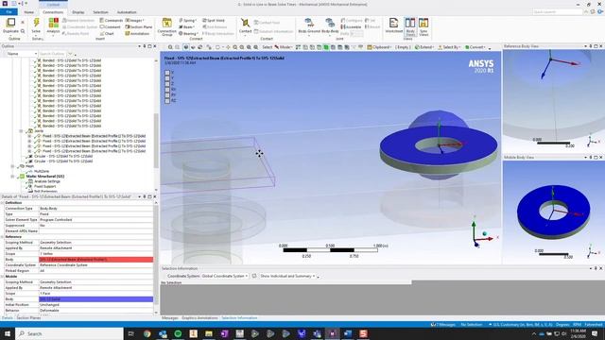Switch to the Messages tab
Viewport: 605px width, 340px height.
(170, 318)
